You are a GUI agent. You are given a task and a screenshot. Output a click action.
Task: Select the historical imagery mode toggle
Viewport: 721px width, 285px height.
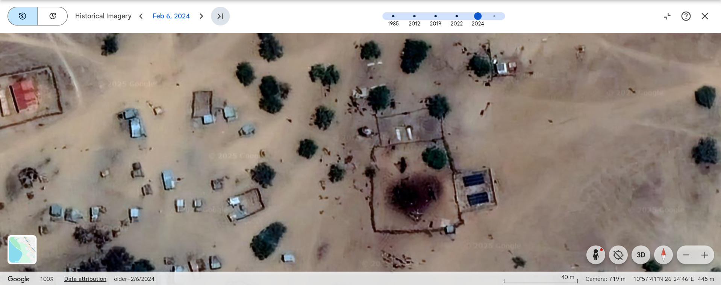(23, 16)
